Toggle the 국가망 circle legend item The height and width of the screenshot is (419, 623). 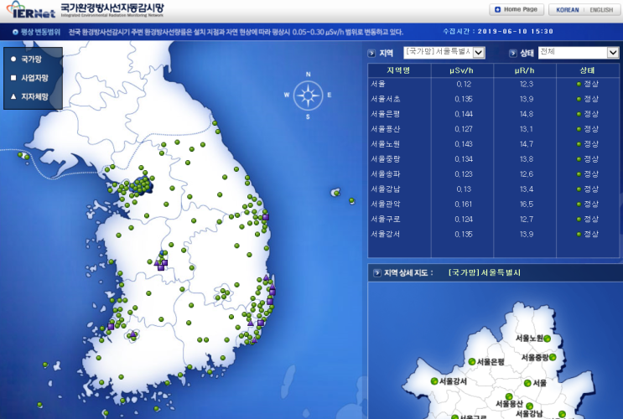27,59
